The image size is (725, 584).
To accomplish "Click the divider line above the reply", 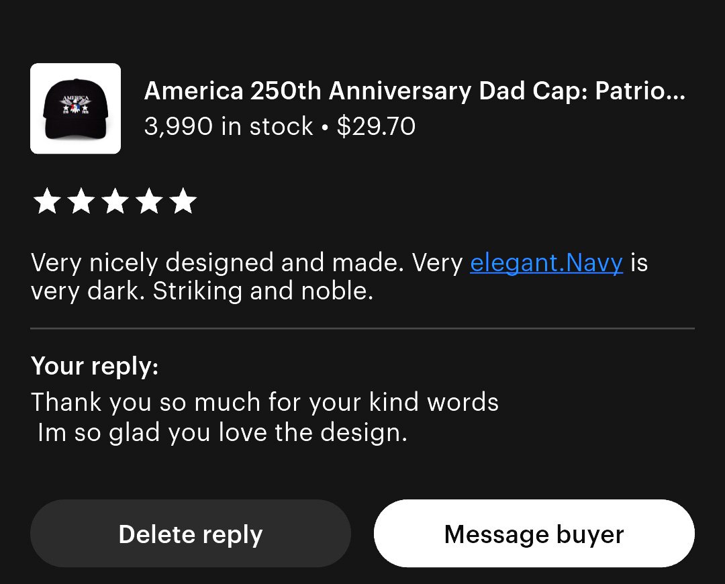I will coord(362,329).
